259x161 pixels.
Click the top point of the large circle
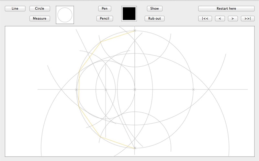135,31
